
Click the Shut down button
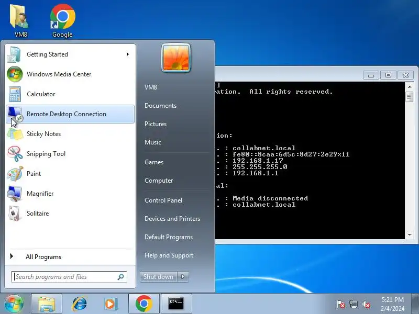tap(159, 277)
